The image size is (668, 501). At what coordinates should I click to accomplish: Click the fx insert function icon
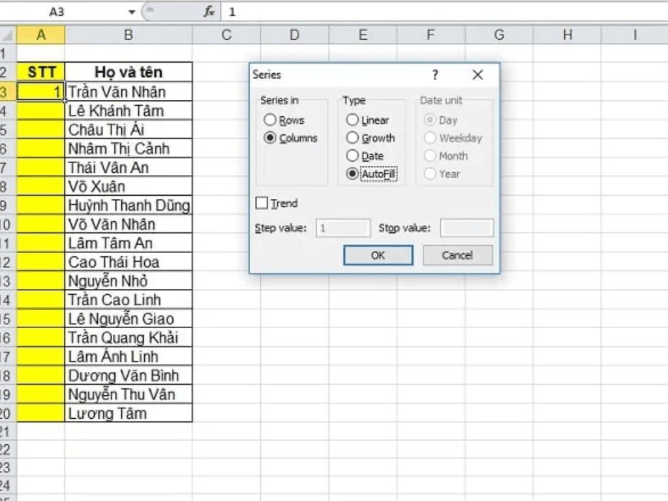(209, 12)
